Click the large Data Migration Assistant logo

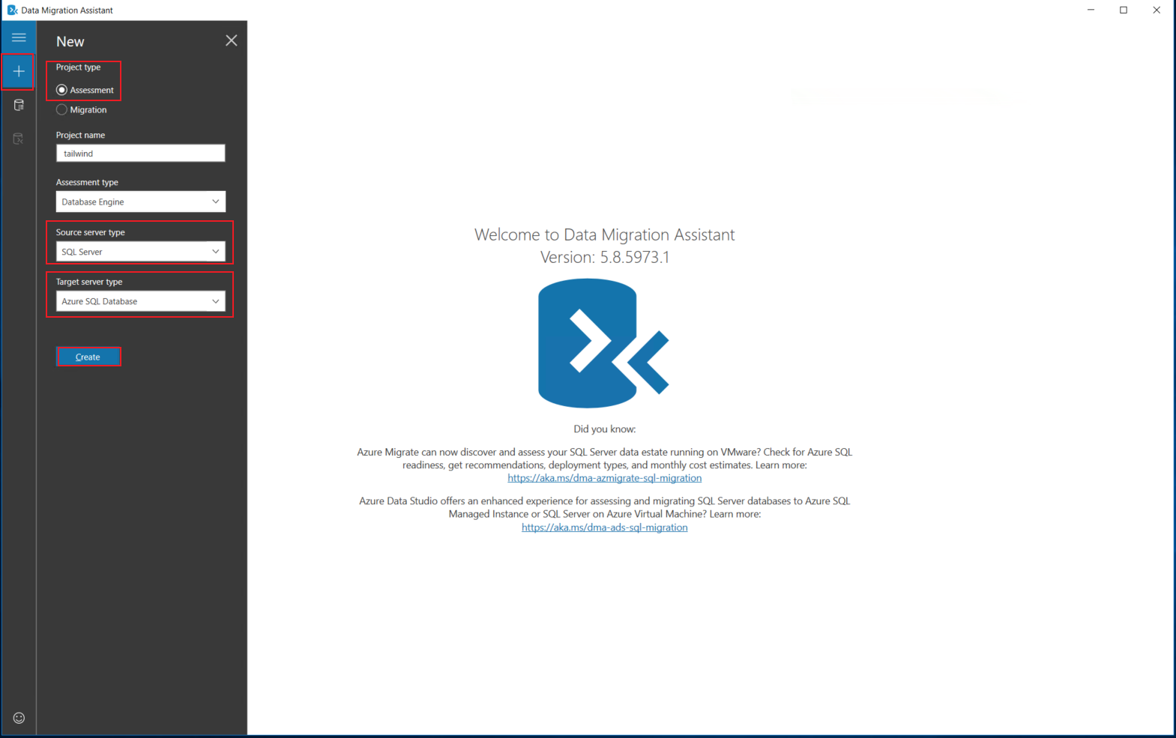[x=603, y=343]
